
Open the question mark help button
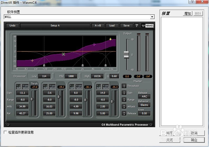coord(137,25)
